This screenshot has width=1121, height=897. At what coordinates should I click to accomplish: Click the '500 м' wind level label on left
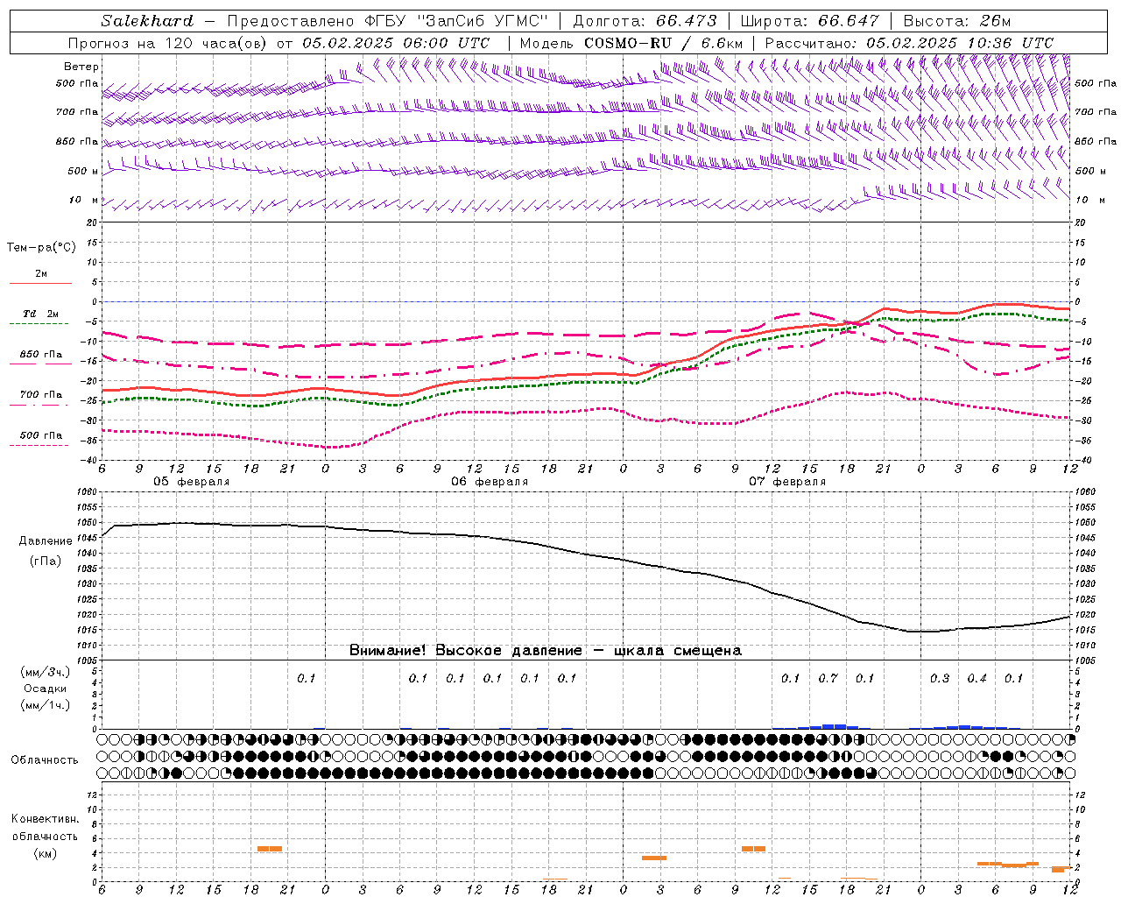pyautogui.click(x=83, y=171)
